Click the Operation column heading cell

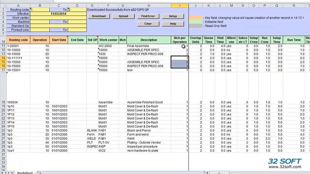click(40, 40)
